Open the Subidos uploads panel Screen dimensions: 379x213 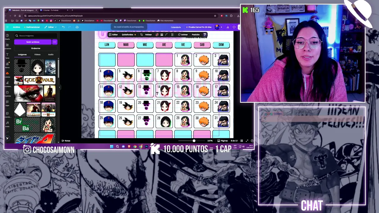coord(7,74)
